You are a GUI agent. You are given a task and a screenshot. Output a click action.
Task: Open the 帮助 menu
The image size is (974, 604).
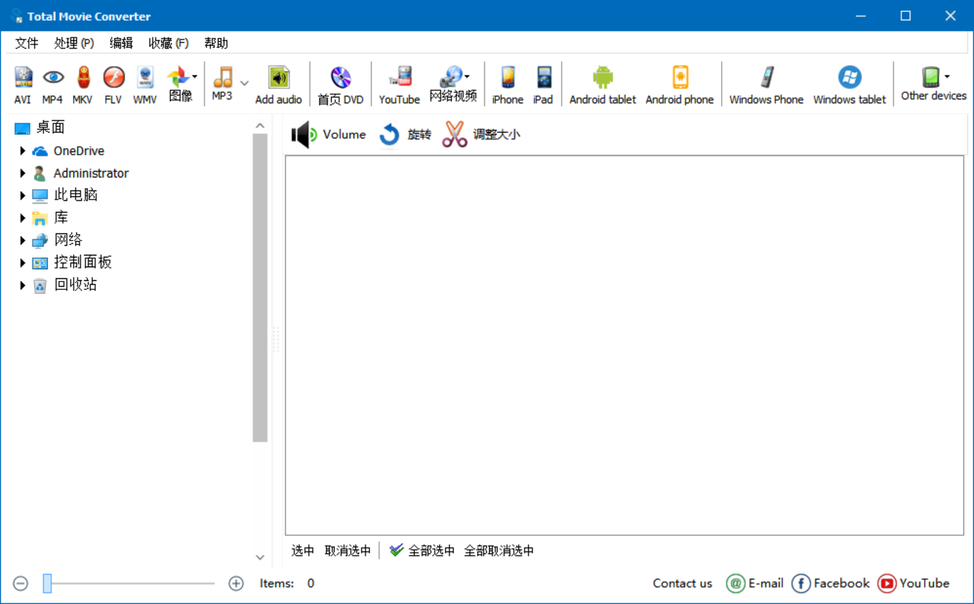pyautogui.click(x=216, y=43)
